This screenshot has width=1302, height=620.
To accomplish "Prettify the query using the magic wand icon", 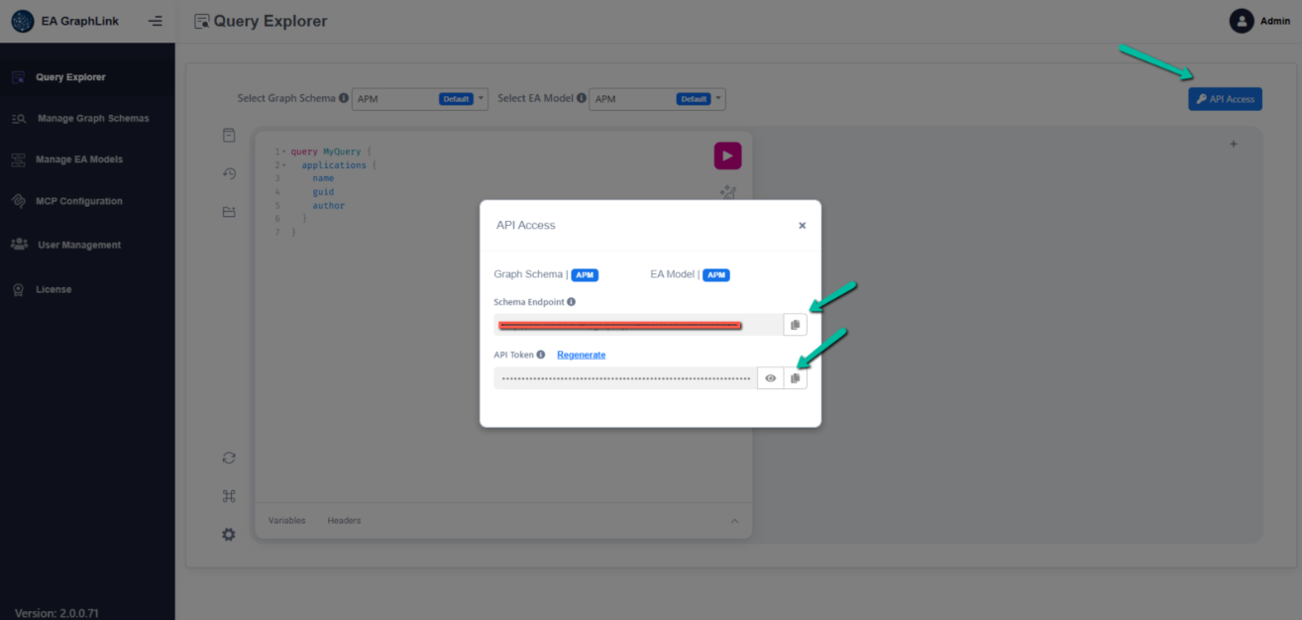I will click(x=727, y=192).
